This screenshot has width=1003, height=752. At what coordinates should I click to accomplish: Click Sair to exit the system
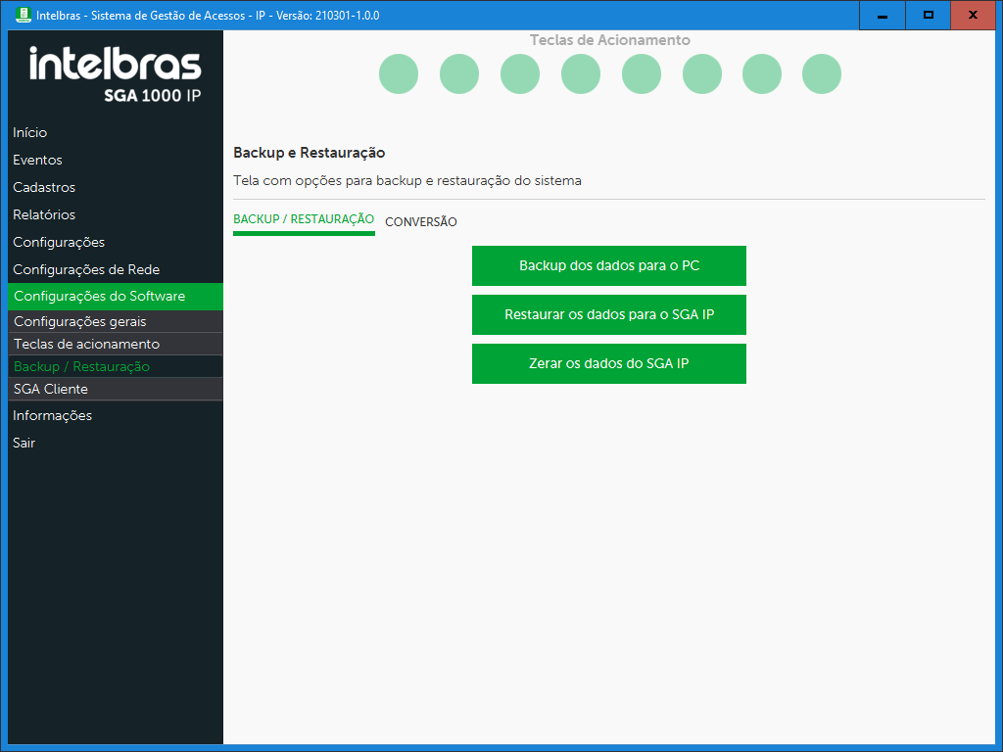point(24,443)
